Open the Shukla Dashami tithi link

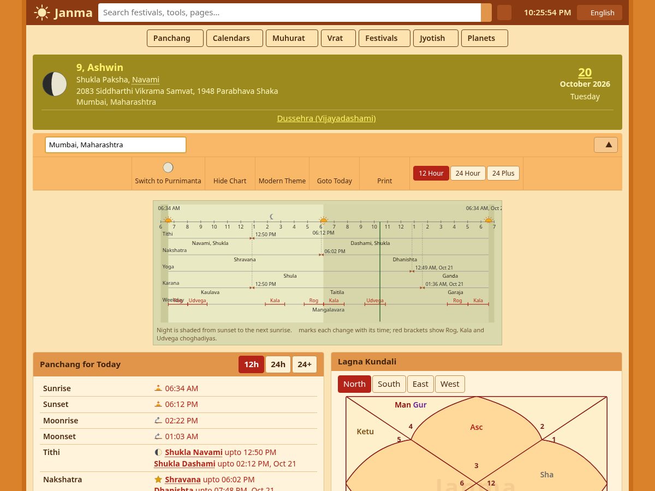tap(184, 464)
